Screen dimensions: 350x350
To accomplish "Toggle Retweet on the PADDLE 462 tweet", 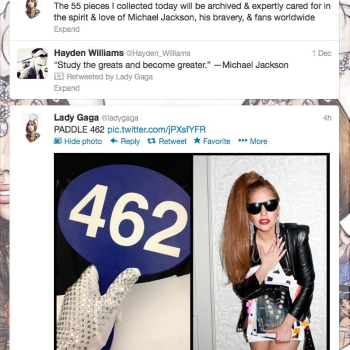I will (x=167, y=141).
